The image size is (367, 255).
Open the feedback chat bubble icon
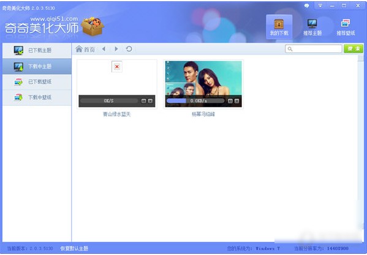click(306, 6)
